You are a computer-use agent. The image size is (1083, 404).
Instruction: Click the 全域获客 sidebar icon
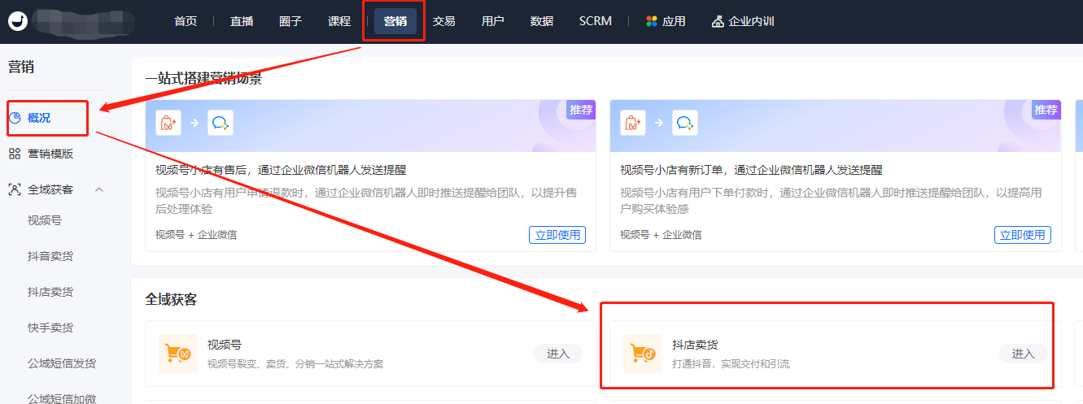click(15, 189)
